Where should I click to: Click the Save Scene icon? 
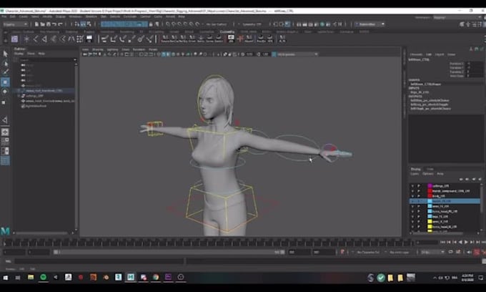pos(49,24)
